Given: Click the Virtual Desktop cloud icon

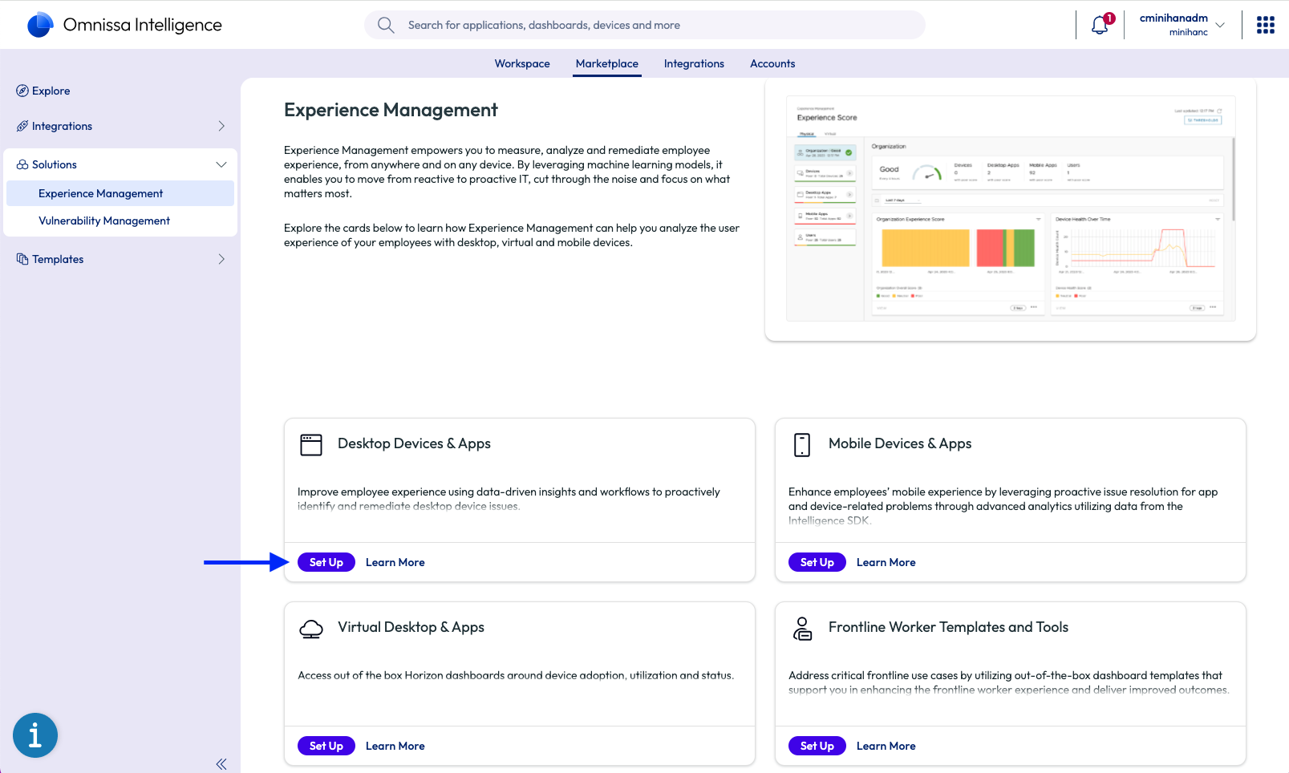Looking at the screenshot, I should (311, 629).
